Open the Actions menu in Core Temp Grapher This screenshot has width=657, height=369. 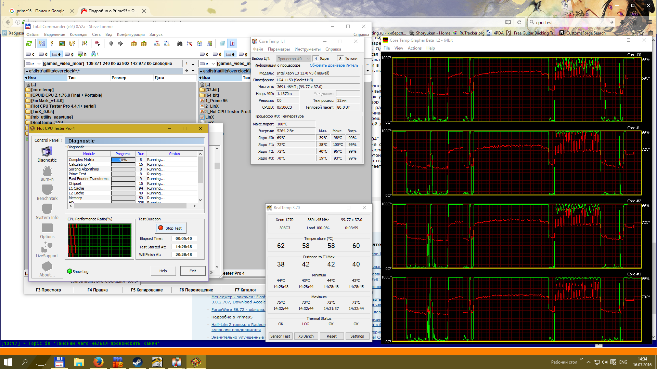414,48
